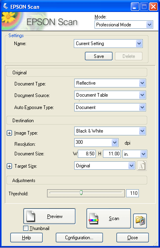Open the Document Type dropdown
The image size is (160, 248).
[110, 83]
